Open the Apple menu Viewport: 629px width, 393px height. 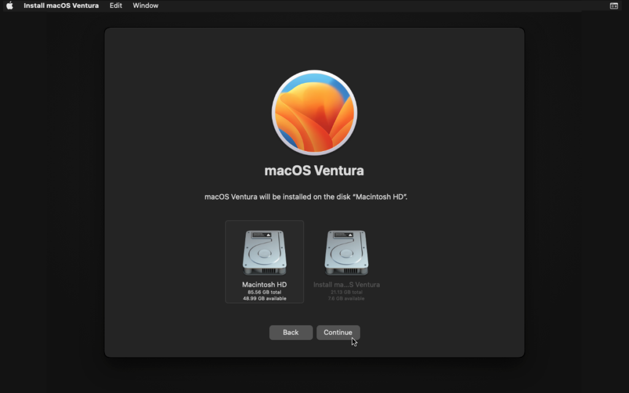(9, 6)
